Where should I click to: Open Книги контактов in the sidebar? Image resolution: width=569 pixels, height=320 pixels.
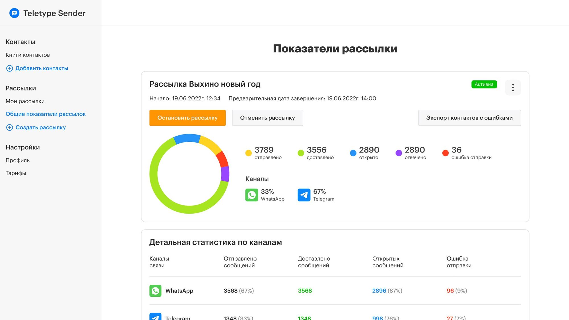click(x=28, y=55)
